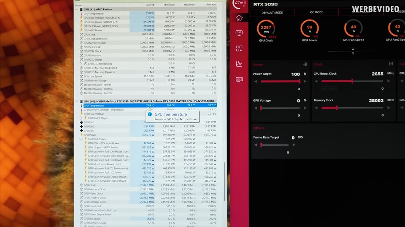Collapse the GPU [#1]: AMD Radeon sensor group
The height and width of the screenshot is (227, 405).
pos(77,9)
